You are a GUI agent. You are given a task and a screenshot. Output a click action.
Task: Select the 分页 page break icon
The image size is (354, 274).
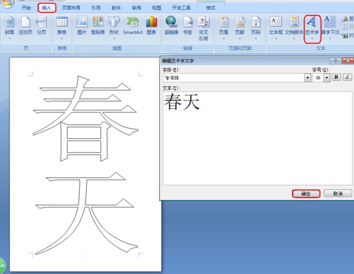point(41,26)
